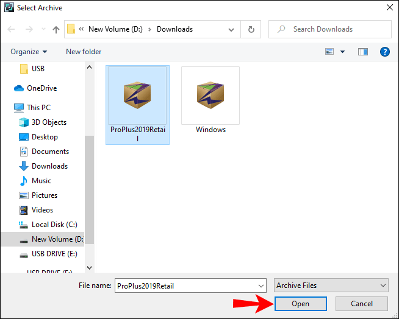Click the Open button
Image resolution: width=399 pixels, height=319 pixels.
point(301,304)
